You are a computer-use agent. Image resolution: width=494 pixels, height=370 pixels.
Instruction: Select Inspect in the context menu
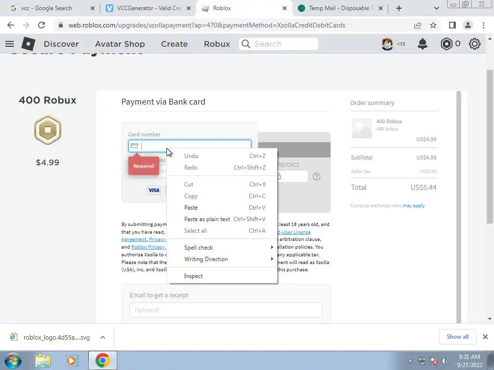[222, 276]
